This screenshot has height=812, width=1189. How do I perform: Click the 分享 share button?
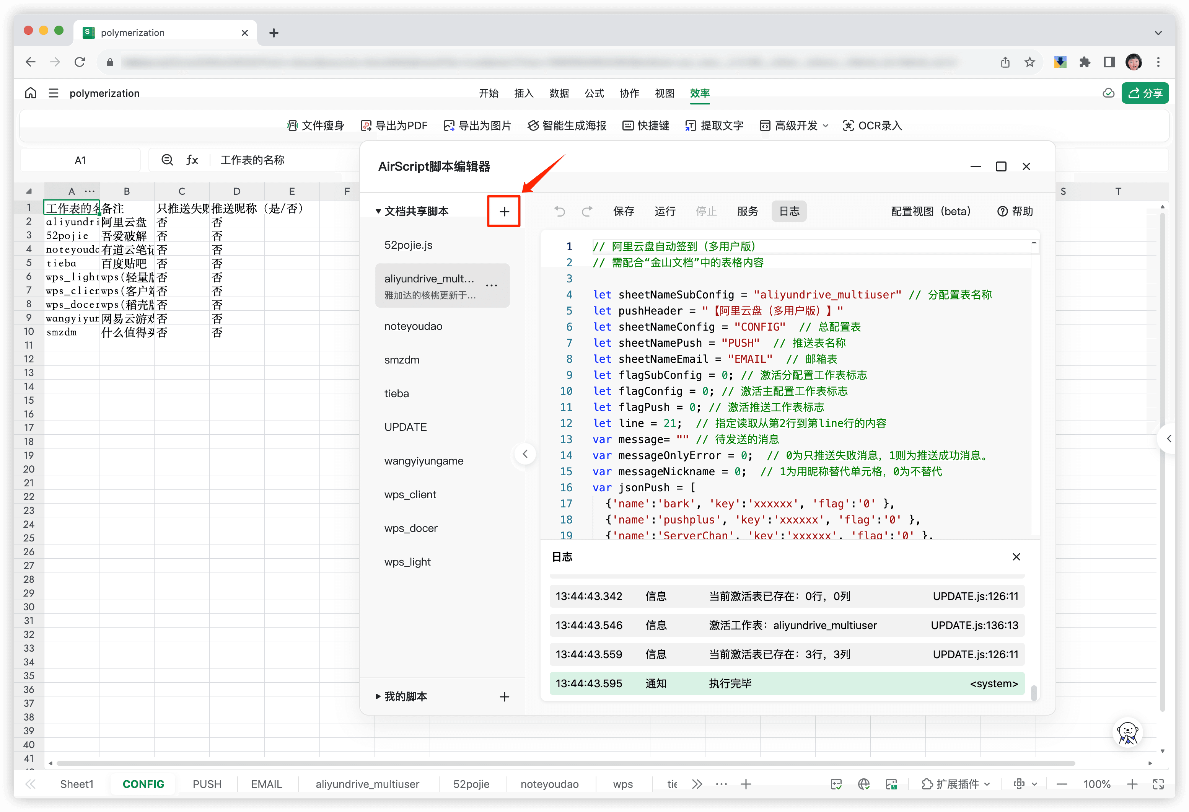[x=1145, y=93]
